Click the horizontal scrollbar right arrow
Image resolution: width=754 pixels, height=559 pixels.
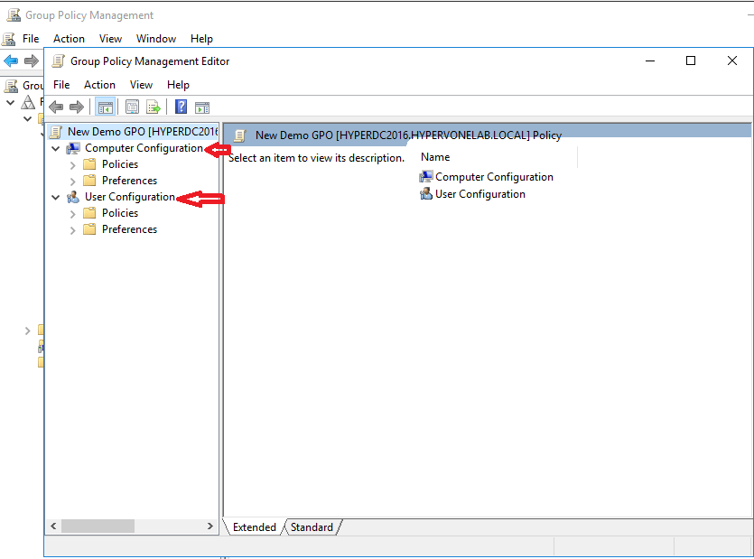tap(210, 526)
